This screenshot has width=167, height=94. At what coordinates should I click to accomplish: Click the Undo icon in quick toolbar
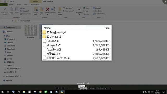coord(11,2)
